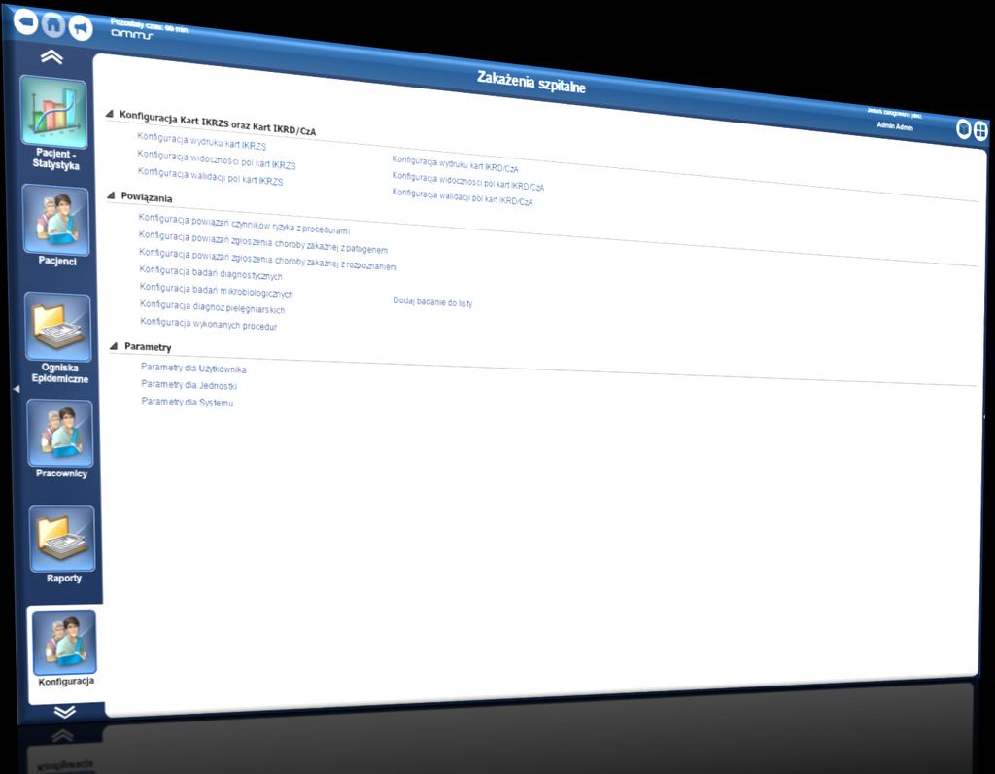The width and height of the screenshot is (995, 774).
Task: Open the Raporty folder icon
Action: [x=62, y=539]
